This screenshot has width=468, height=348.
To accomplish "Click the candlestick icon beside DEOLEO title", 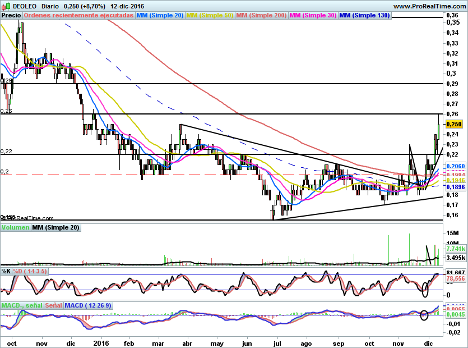I will pos(6,6).
